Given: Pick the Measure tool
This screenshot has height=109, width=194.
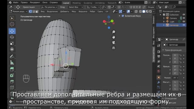Looking at the screenshot, I should (12, 62).
